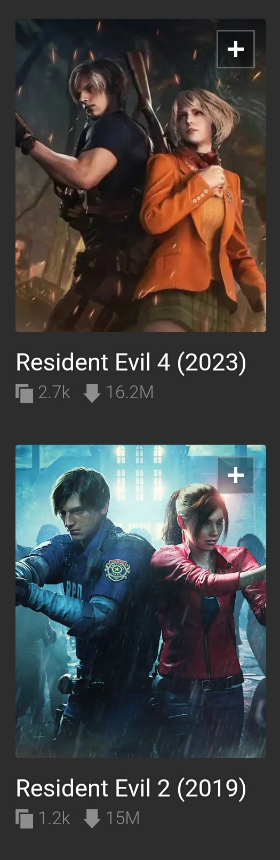
Task: Click download arrow icon under Resident Evil 4
Action: pyautogui.click(x=92, y=393)
